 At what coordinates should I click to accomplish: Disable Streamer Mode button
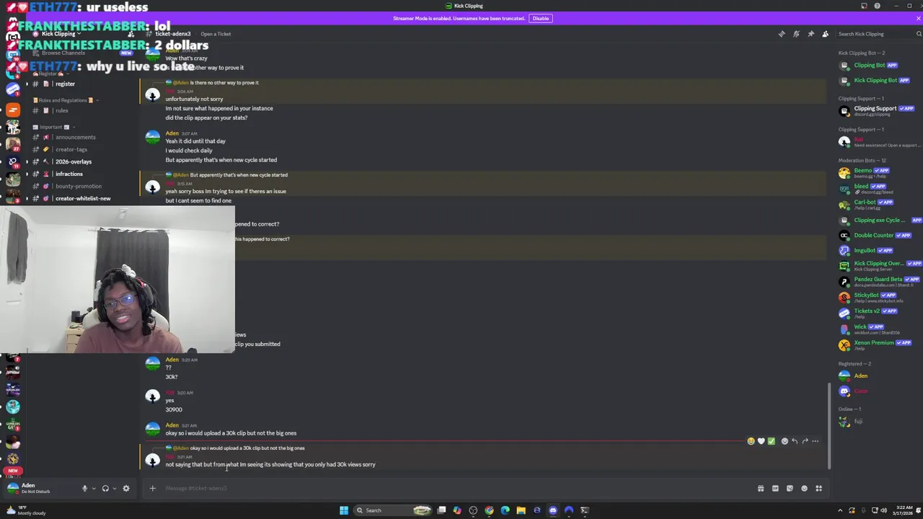[541, 18]
